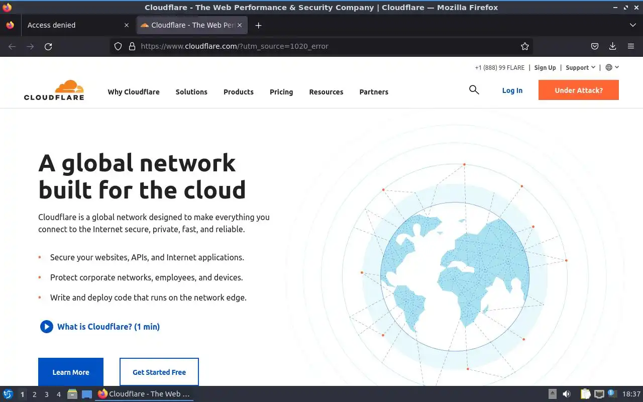Bookmark page with the star icon

coord(525,46)
